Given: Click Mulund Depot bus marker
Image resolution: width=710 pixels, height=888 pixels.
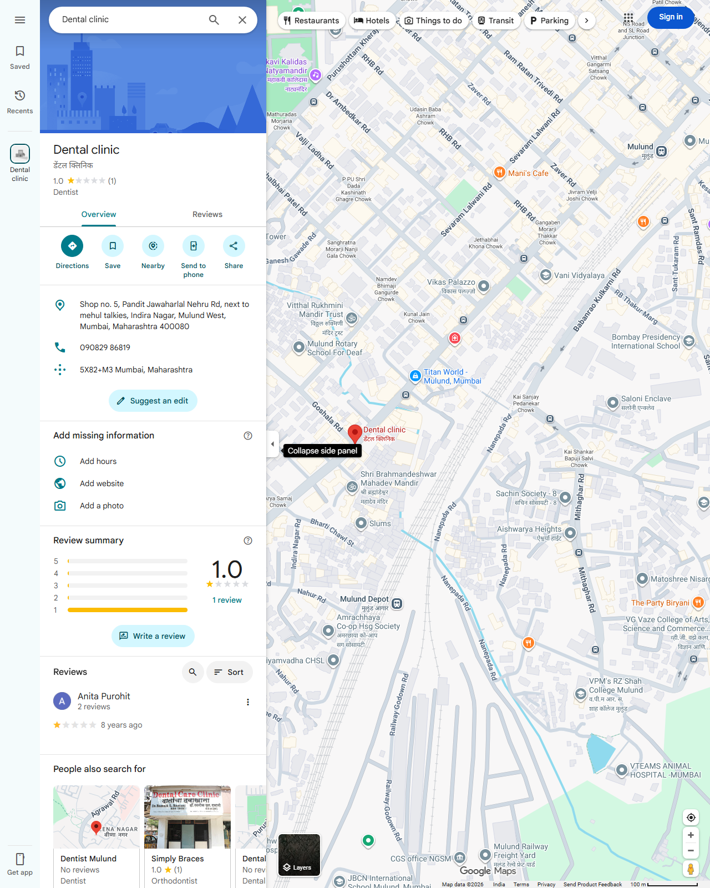Looking at the screenshot, I should [397, 603].
